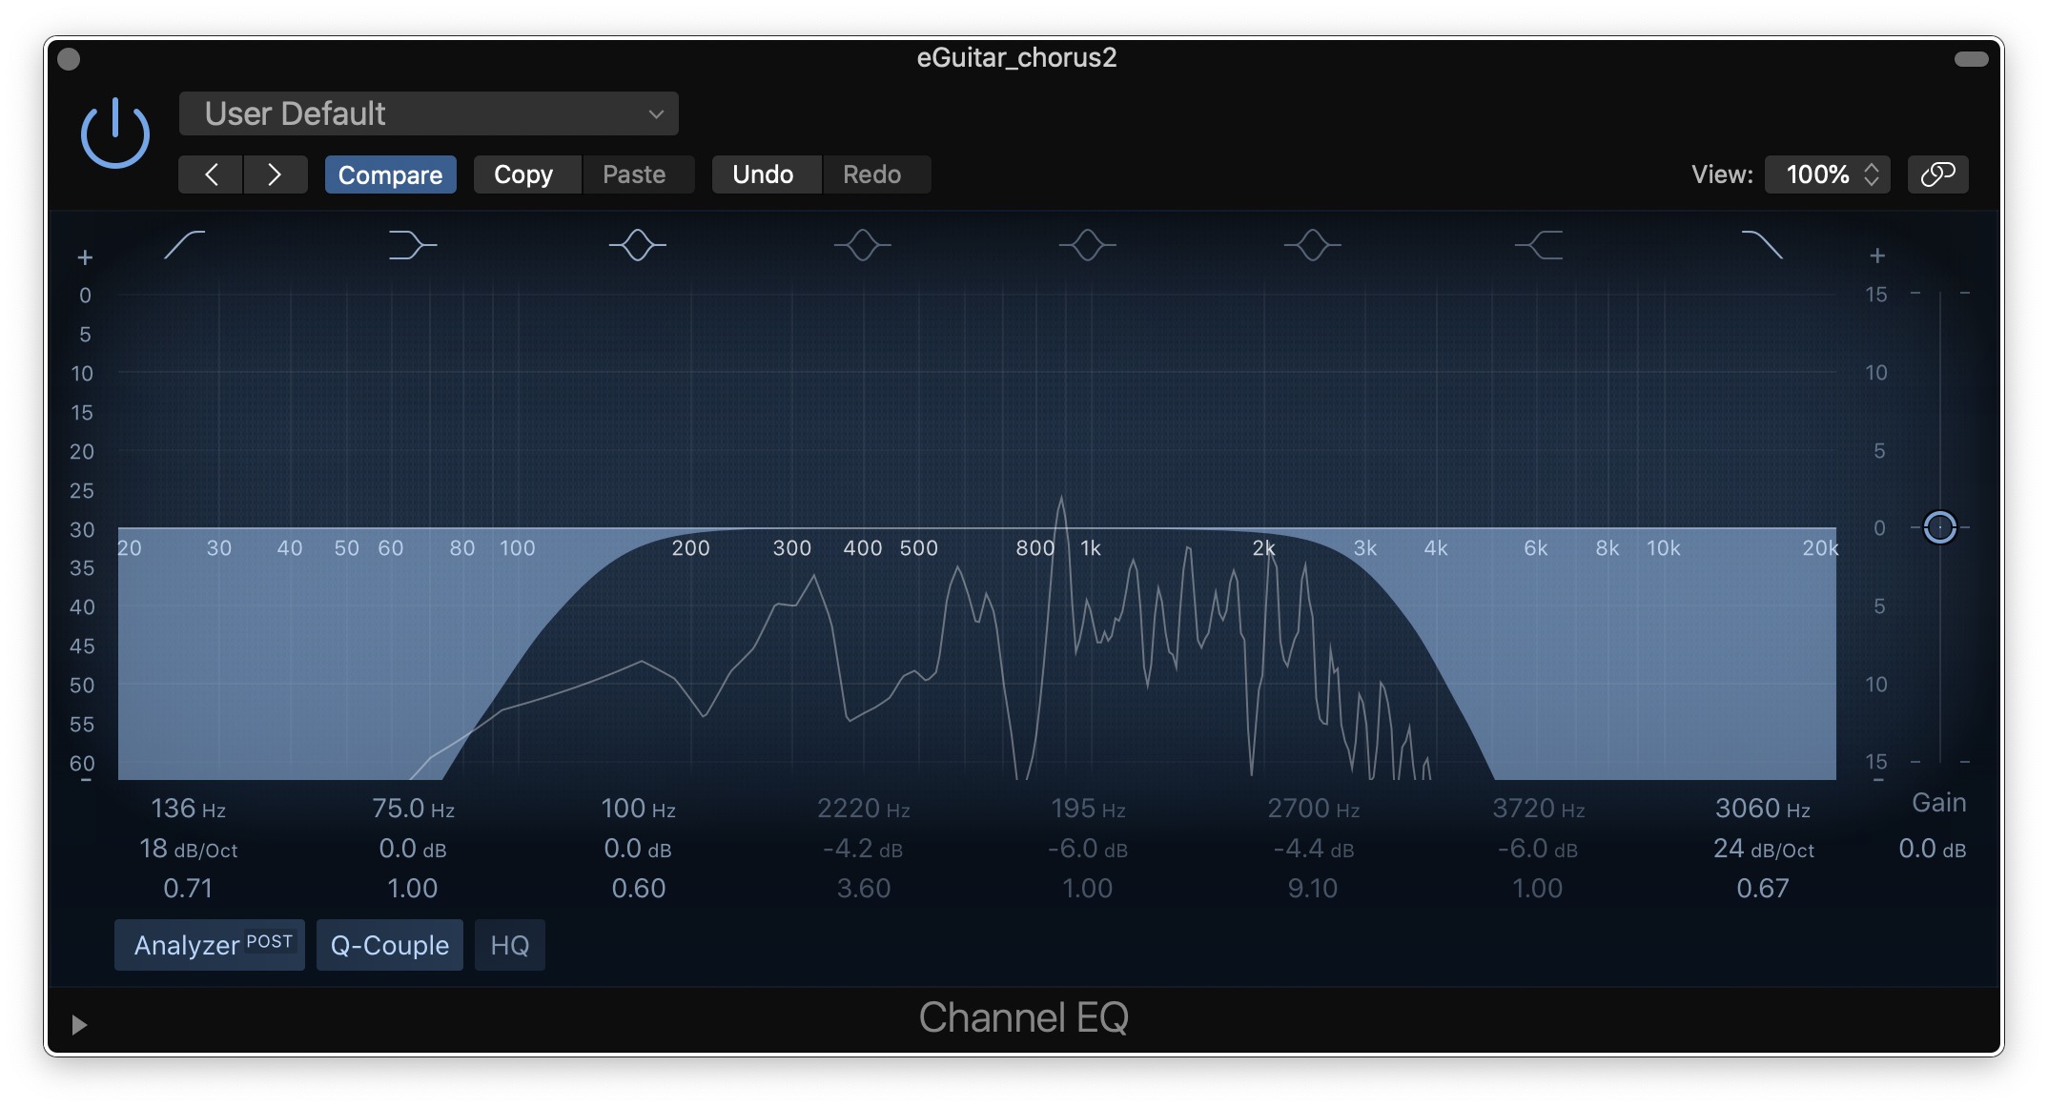This screenshot has height=1108, width=2048.
Task: Toggle the low shelf band icon
Action: pos(412,245)
